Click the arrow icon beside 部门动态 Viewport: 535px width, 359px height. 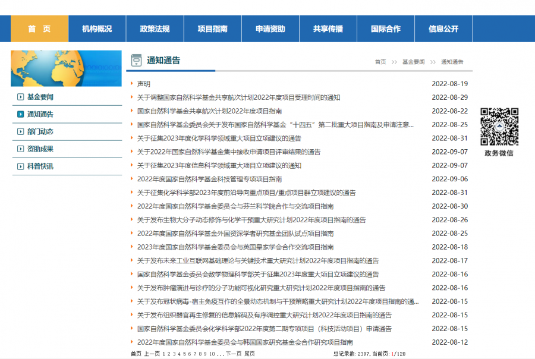pos(21,132)
